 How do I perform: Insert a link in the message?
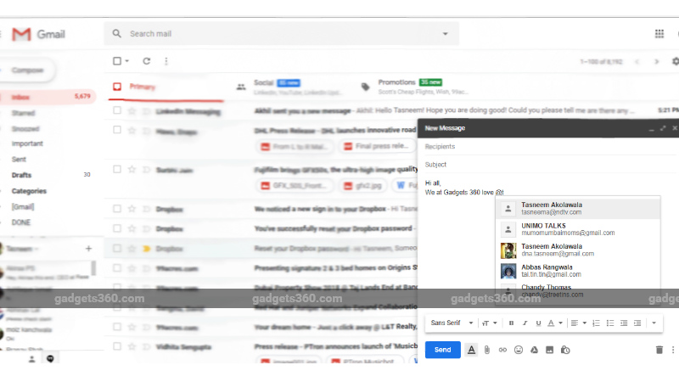[502, 350]
